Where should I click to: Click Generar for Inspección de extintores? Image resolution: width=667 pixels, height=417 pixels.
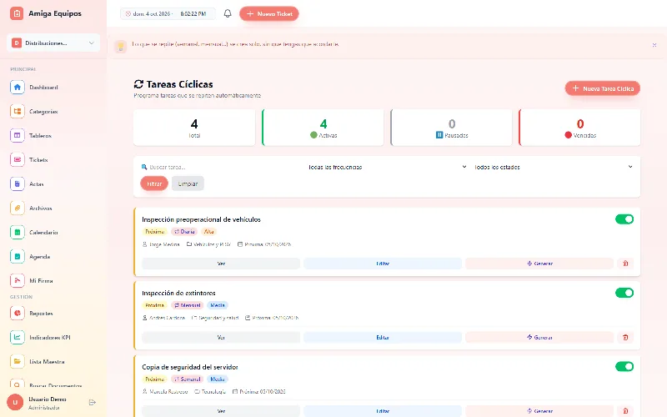tap(539, 338)
